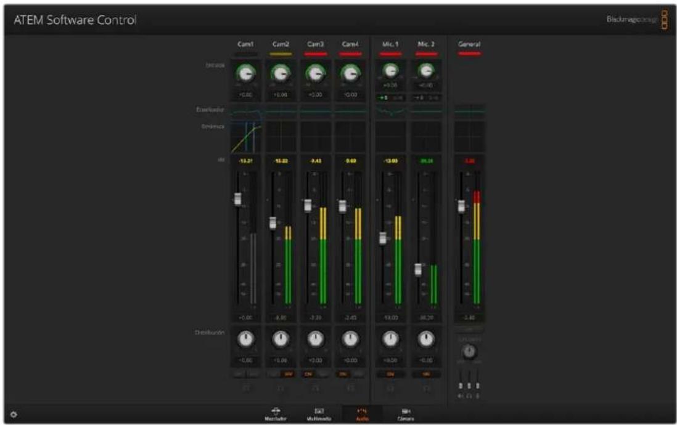Viewport: 677px width, 425px height.
Task: Toggle Cam2 ON button
Action: (273, 374)
